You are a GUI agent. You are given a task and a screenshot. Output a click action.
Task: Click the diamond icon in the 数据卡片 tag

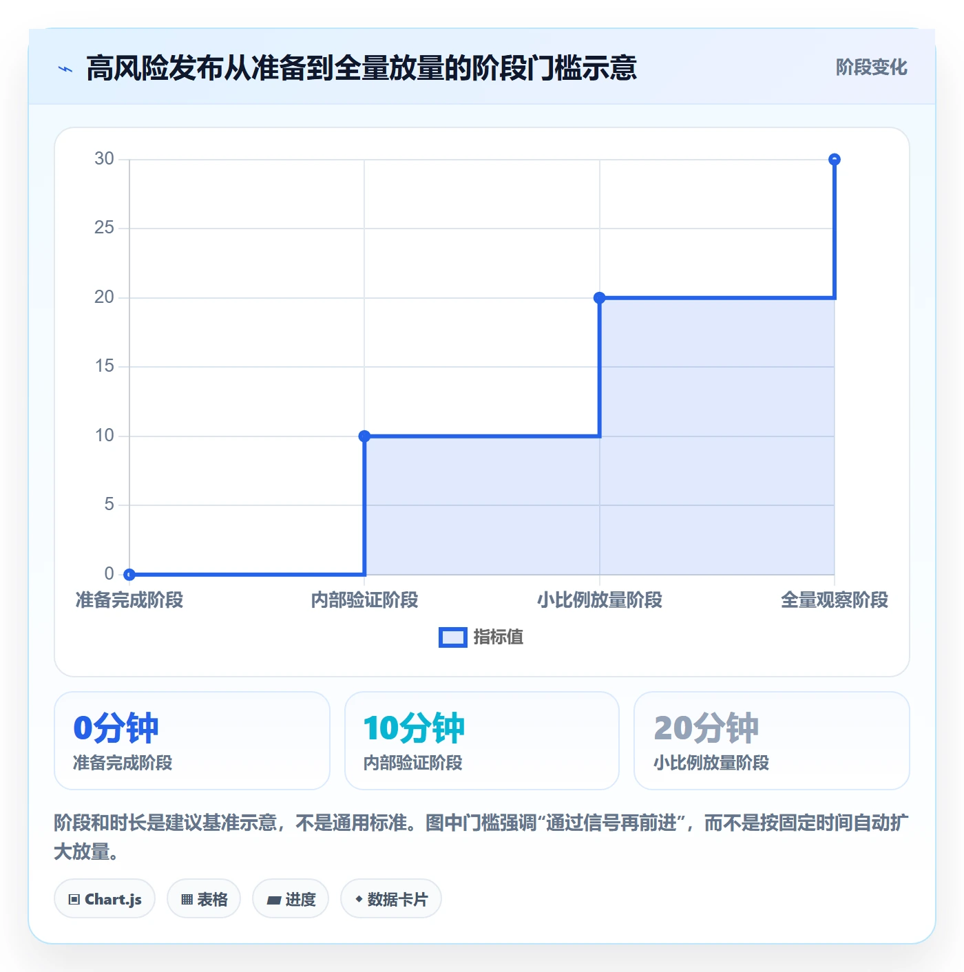click(359, 899)
